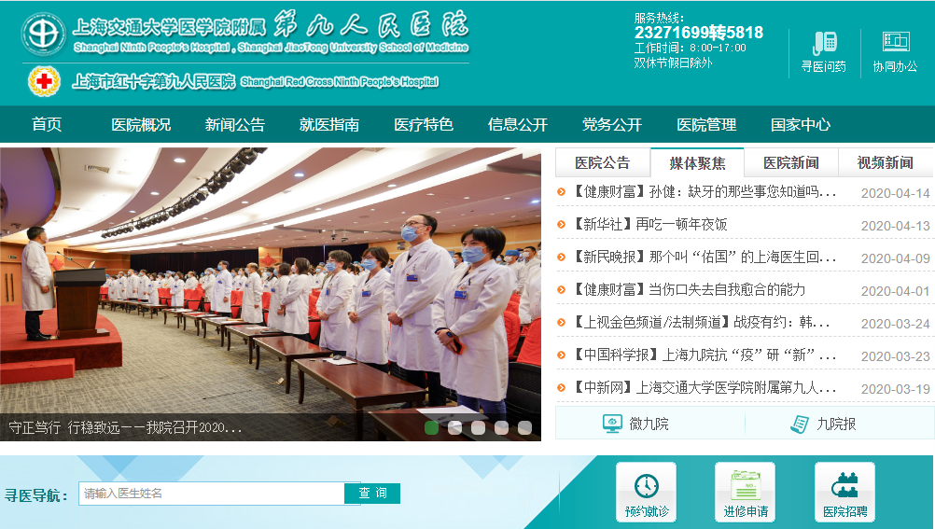Click bullet icon beside 当伤口失去自我愈合的能力
Screen dimensions: 935x529
click(x=561, y=290)
